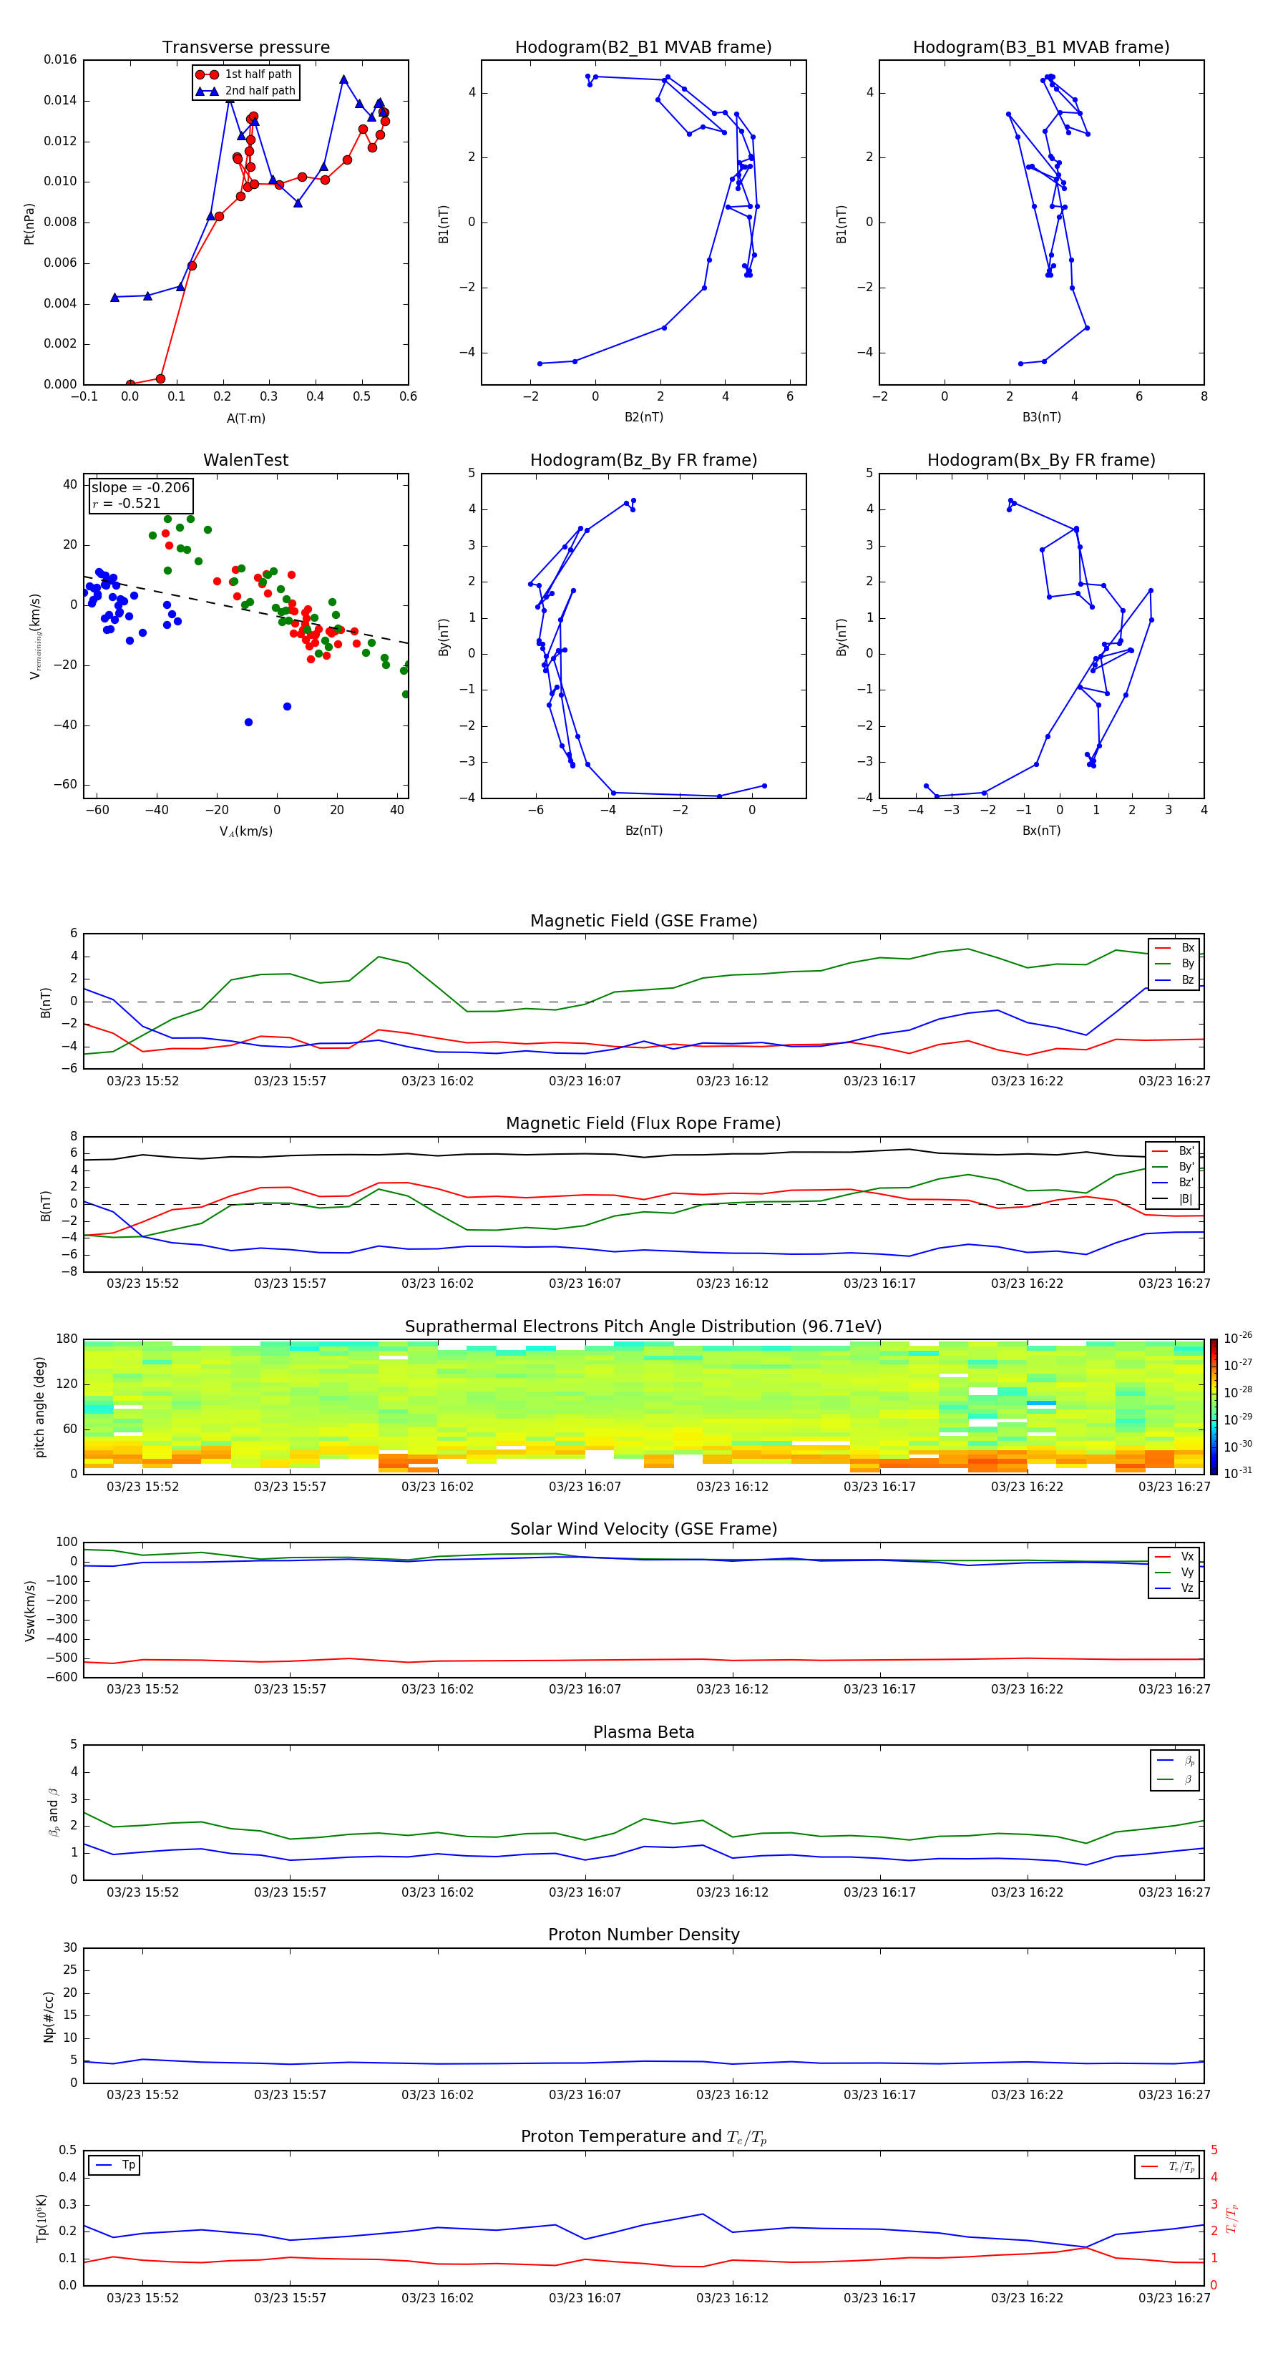This screenshot has height=2361, width=1288.
Task: Click '03/23 16:17' tick under Solar Wind Velocity
Action: [x=879, y=1689]
